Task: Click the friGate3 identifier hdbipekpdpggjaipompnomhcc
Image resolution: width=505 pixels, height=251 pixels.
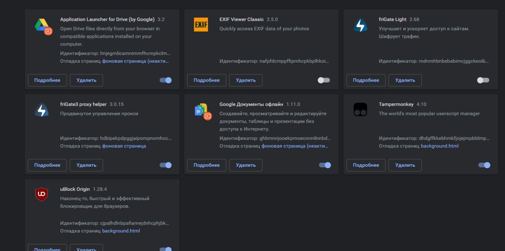Action: point(136,138)
